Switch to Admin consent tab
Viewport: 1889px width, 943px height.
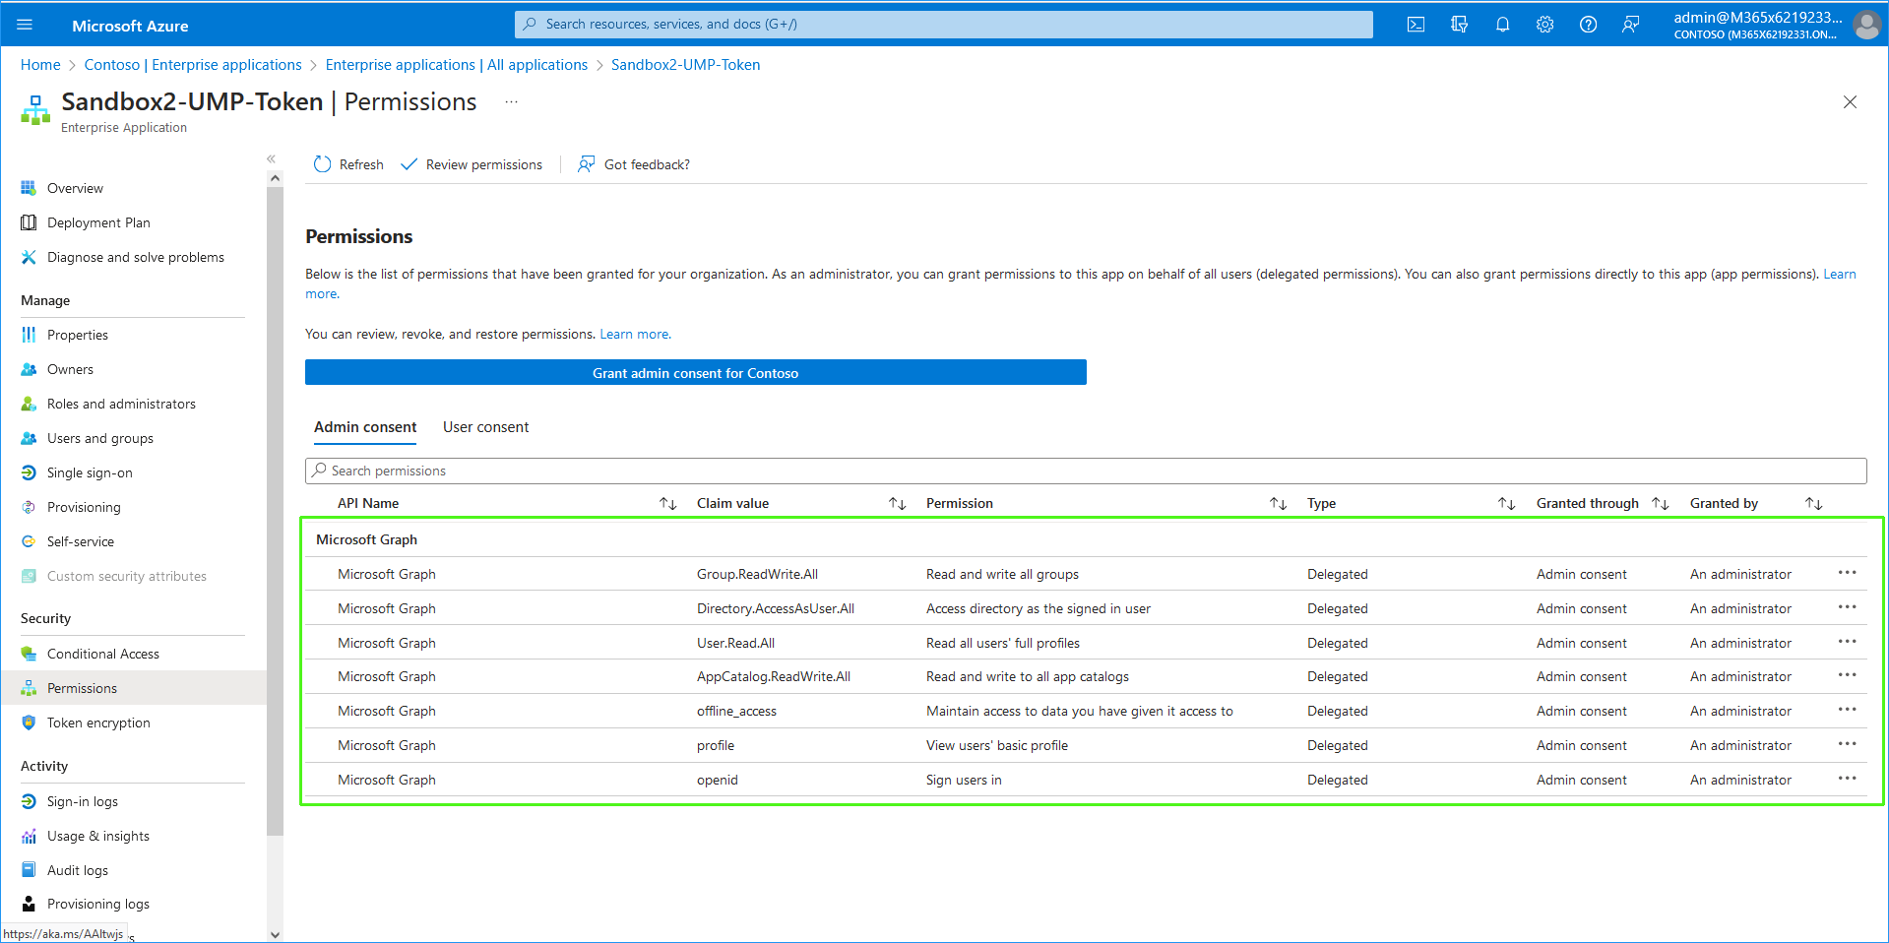click(365, 427)
